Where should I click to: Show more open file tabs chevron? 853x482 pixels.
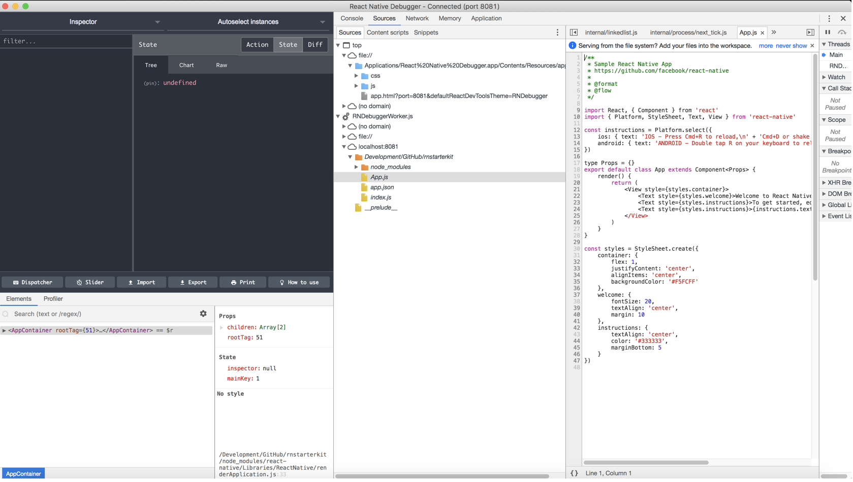click(774, 32)
